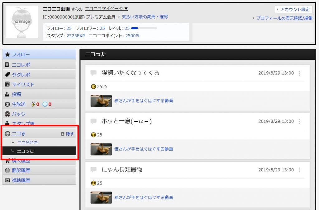This screenshot has width=319, height=210.
Task: Click cat thumbnail in 猫飼いたくなってくる card
Action: point(101,101)
